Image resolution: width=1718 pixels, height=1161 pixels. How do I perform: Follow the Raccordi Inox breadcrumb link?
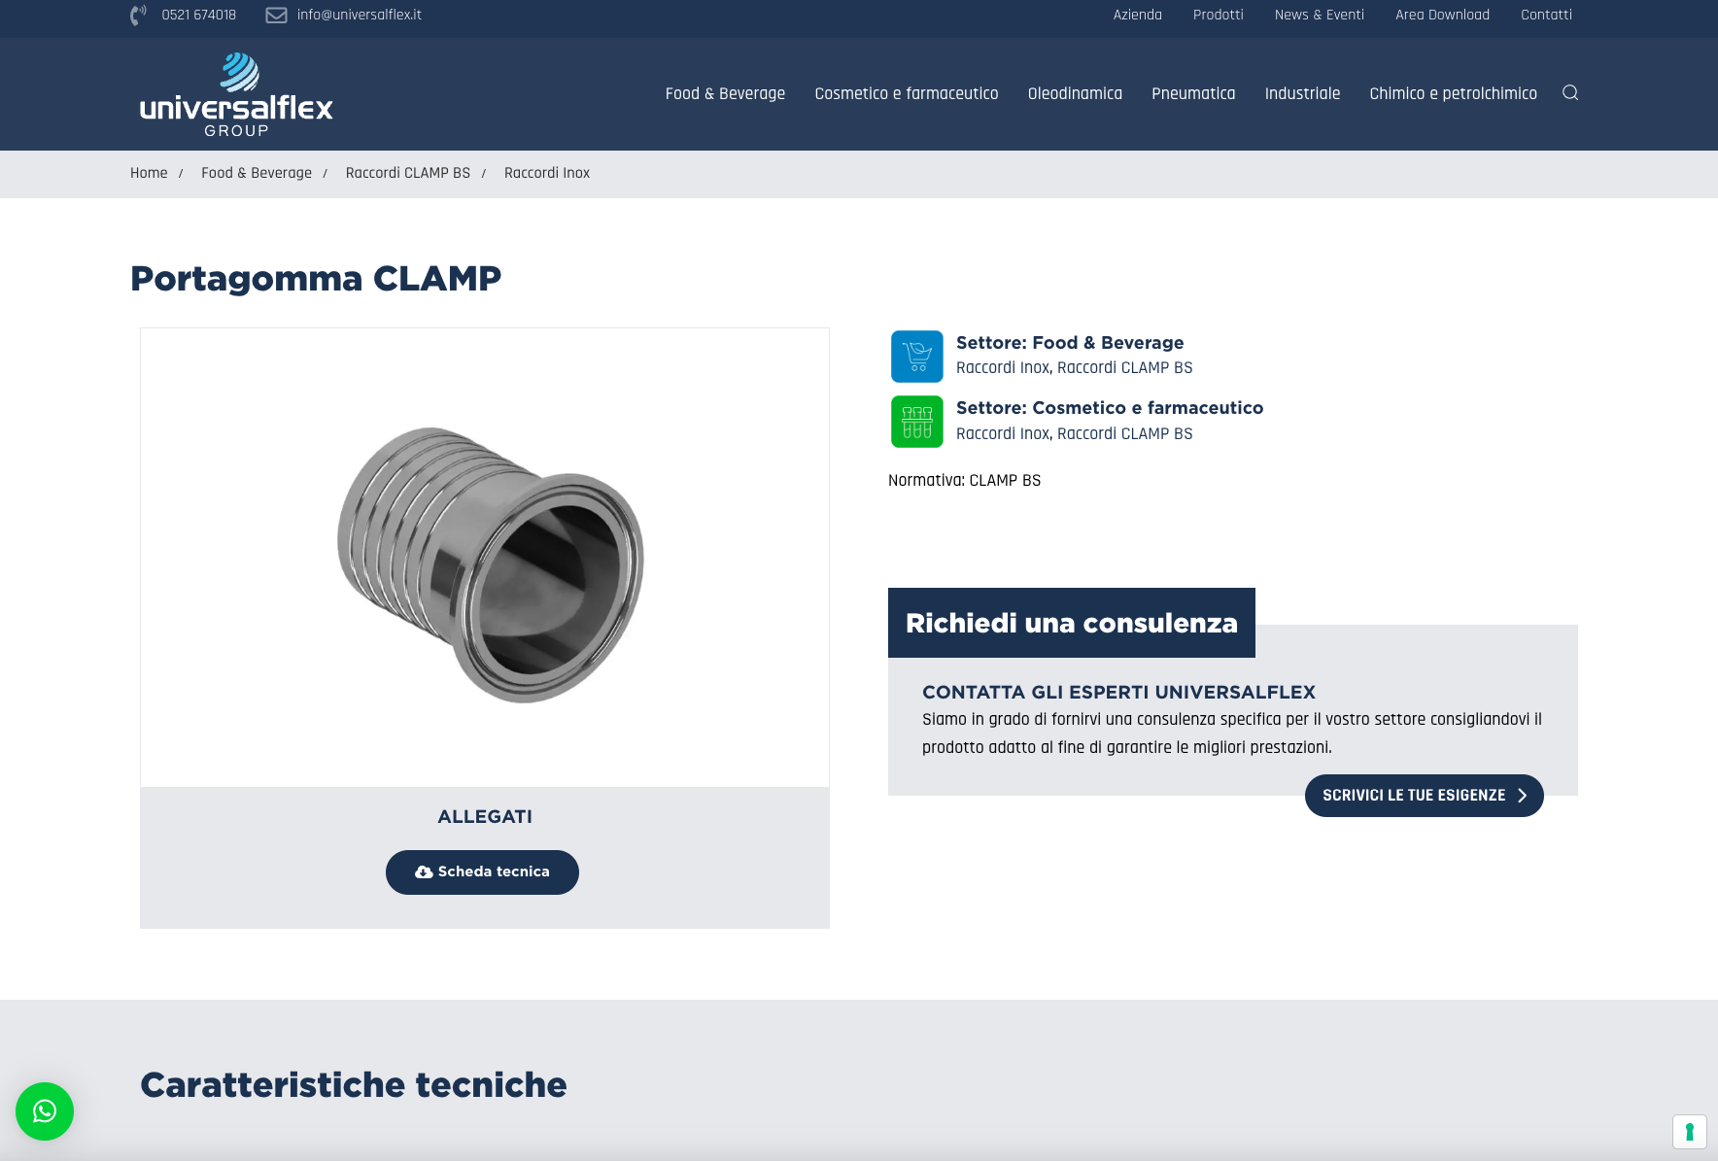546,173
